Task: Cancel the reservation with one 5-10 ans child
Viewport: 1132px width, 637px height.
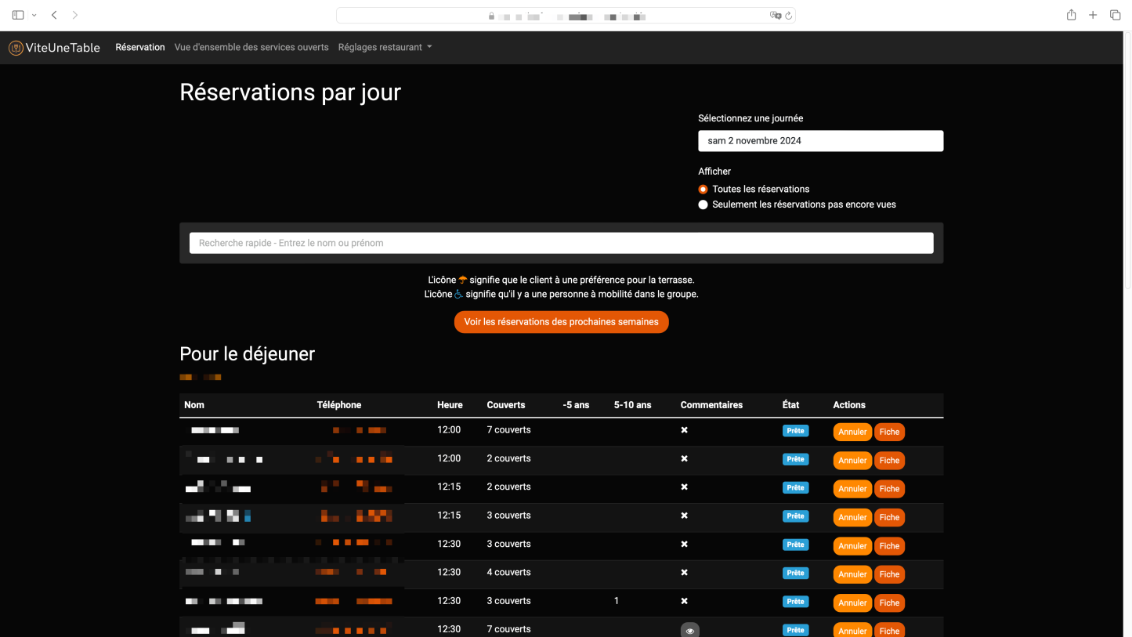Action: tap(852, 603)
